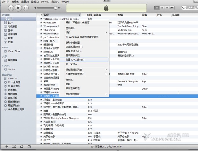Expand 在播放列表中显示 submenu
Image resolution: width=198 pixels, height=151 pixels.
(x=84, y=74)
